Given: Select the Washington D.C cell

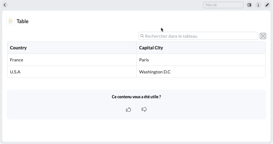Looking at the screenshot, I should click(155, 72).
